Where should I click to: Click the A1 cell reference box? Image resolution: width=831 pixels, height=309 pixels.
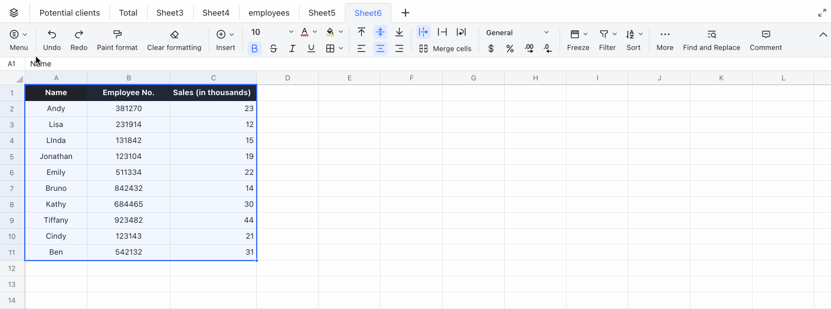[12, 64]
